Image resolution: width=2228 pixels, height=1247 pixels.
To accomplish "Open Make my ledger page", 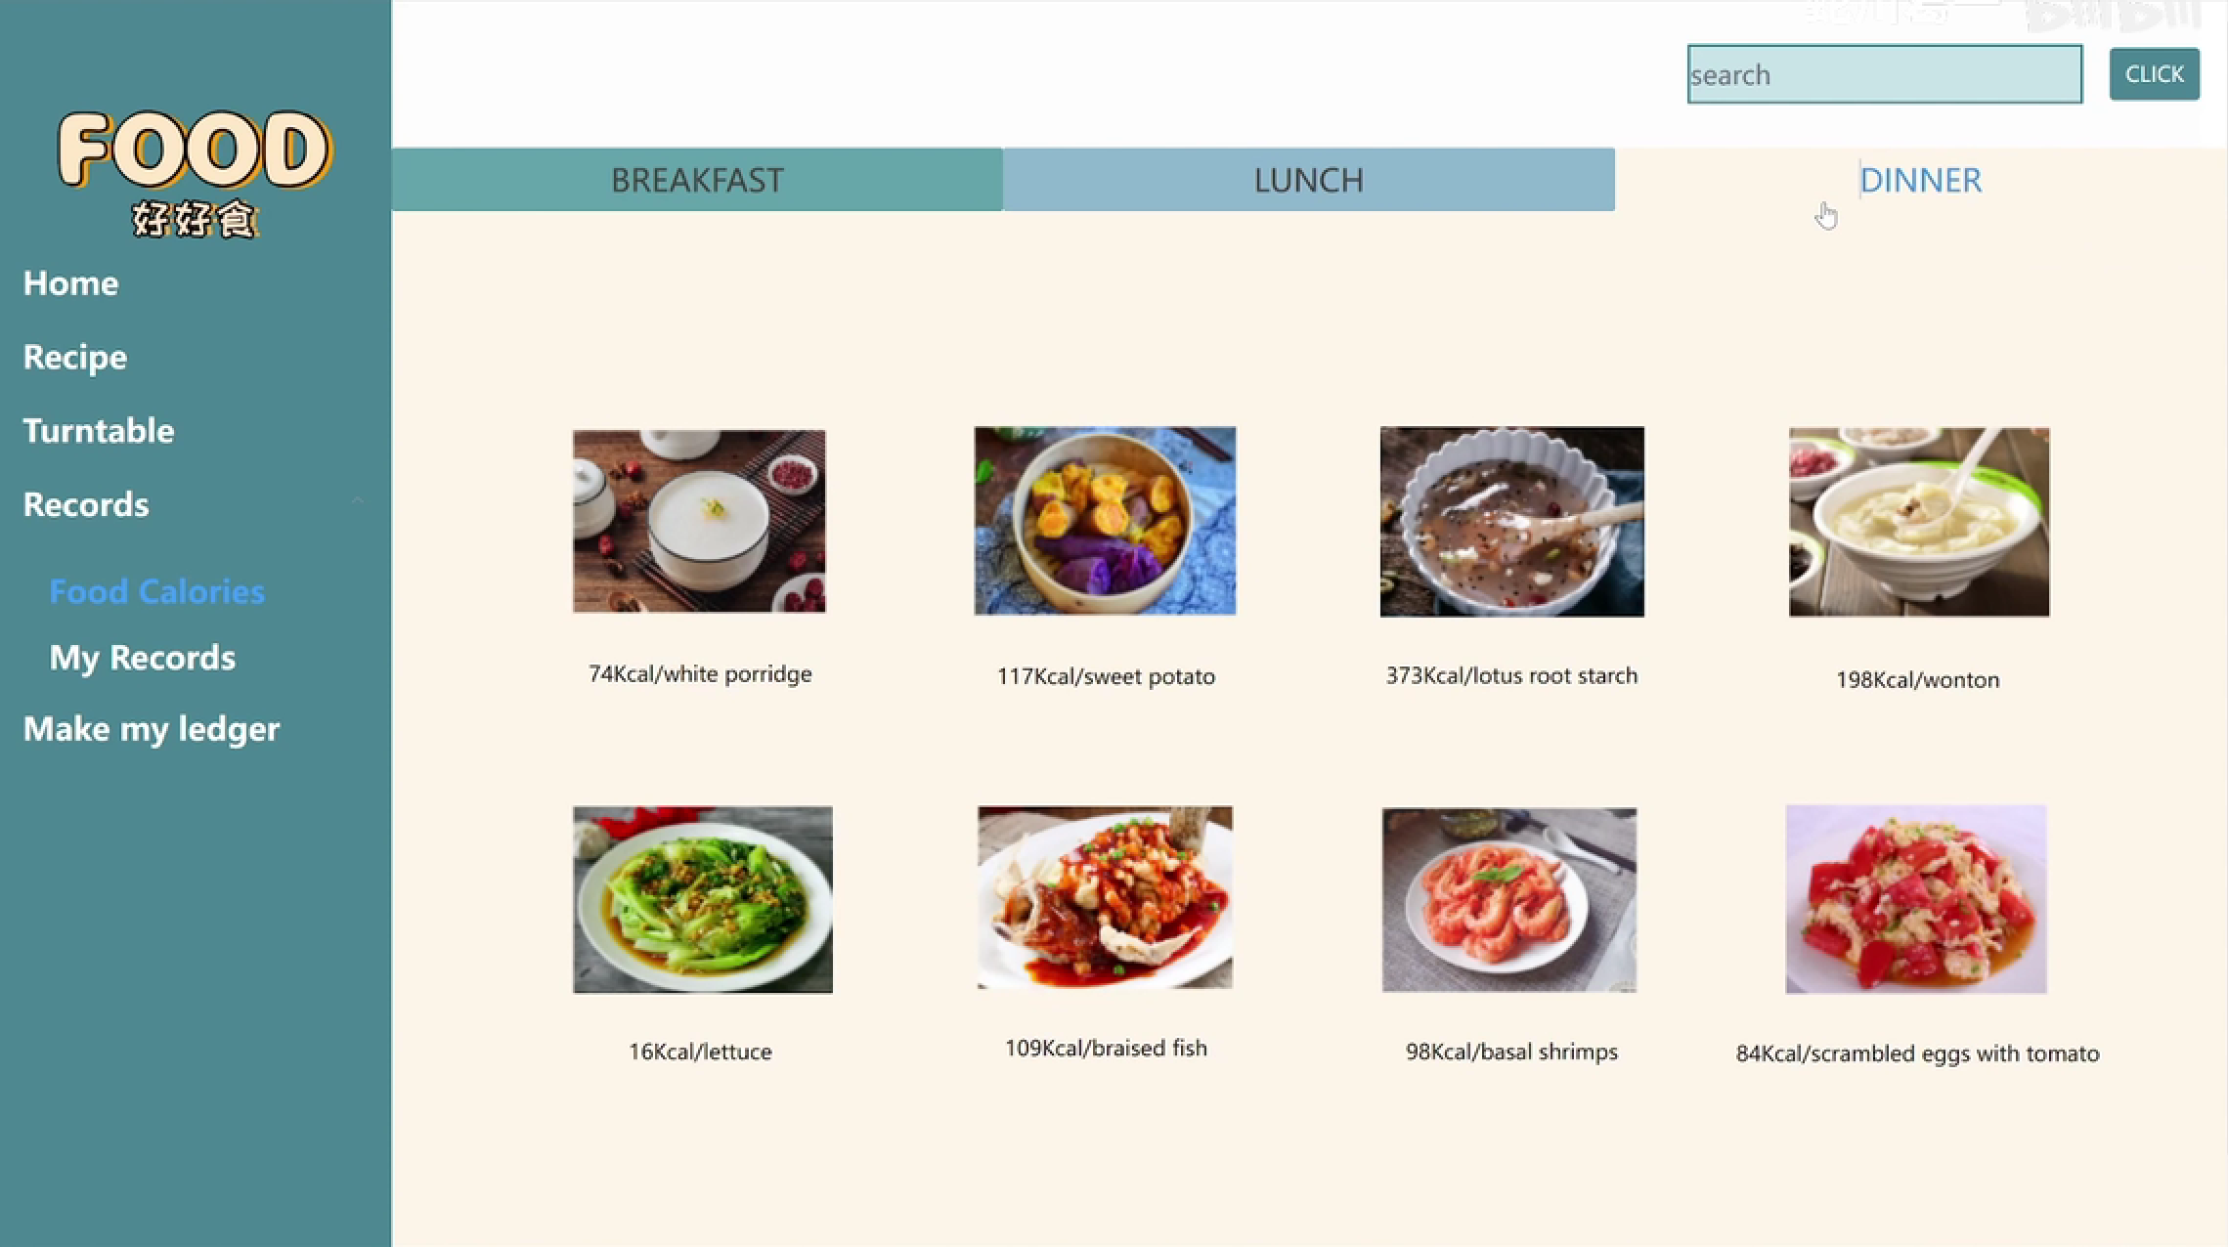I will coord(152,729).
